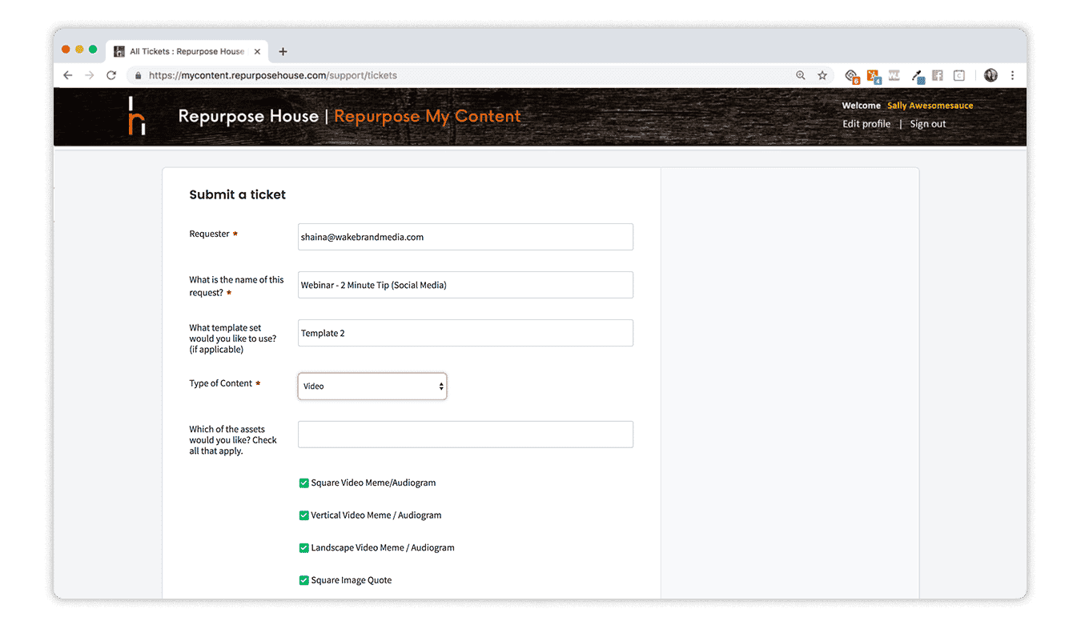The height and width of the screenshot is (629, 1081).
Task: Uncheck Square Video Meme/Audiogram
Action: click(304, 483)
